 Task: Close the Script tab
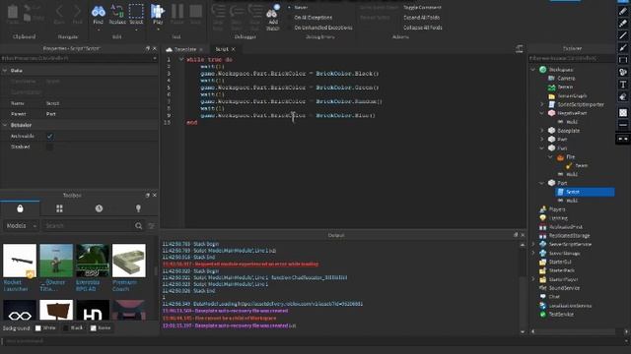pyautogui.click(x=234, y=49)
